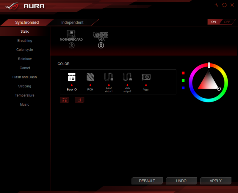Select the VGA graphics card device icon
The width and height of the screenshot is (238, 193).
101,35
